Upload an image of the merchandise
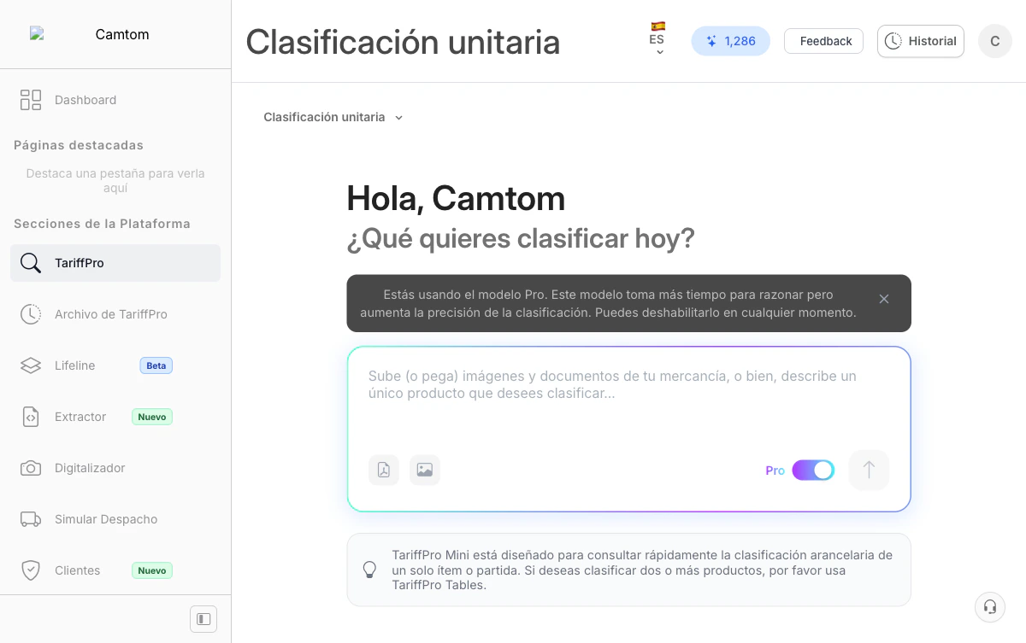The width and height of the screenshot is (1026, 643). [x=425, y=470]
